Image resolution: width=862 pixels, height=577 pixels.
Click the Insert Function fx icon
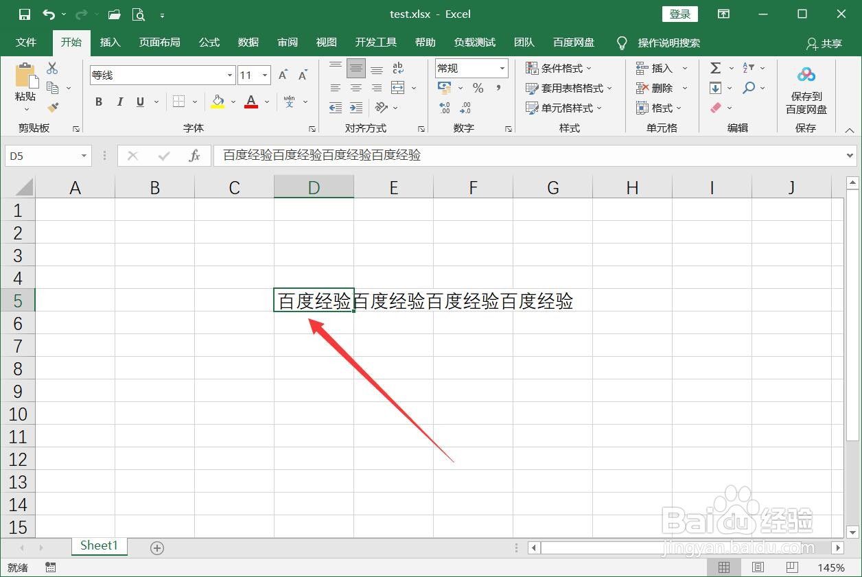(x=194, y=156)
